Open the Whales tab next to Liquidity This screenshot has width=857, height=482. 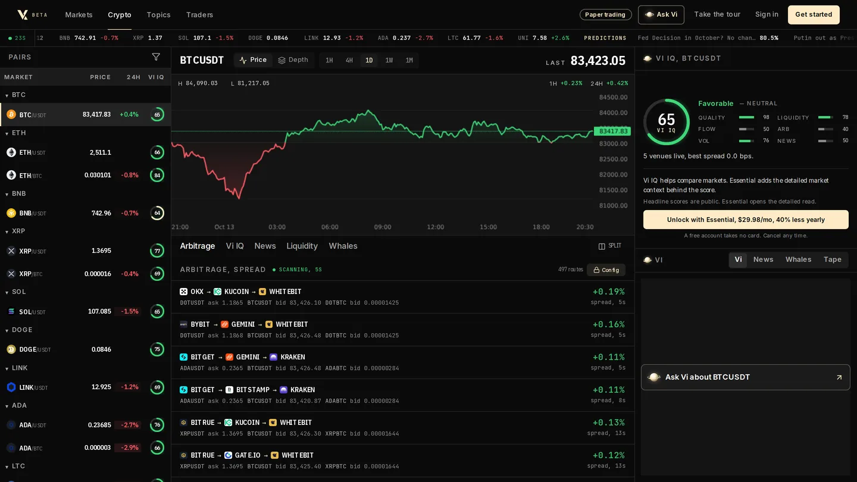pyautogui.click(x=343, y=246)
